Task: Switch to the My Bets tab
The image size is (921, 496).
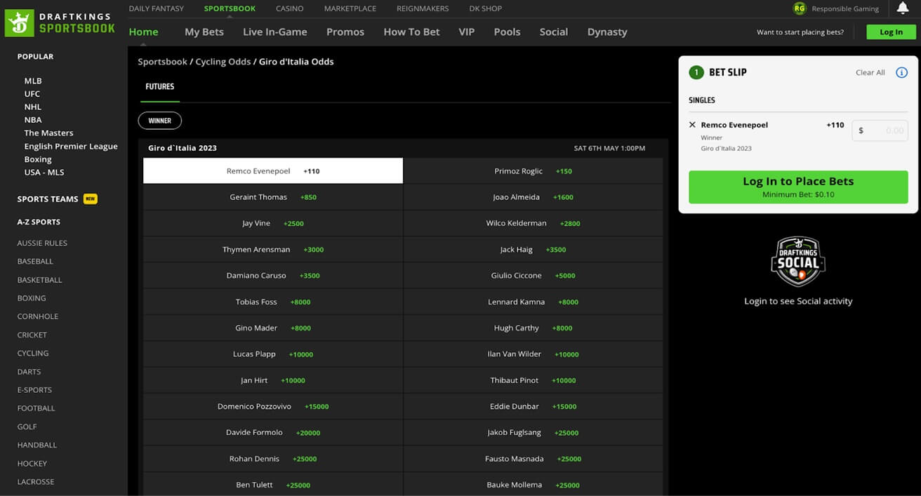Action: pyautogui.click(x=204, y=32)
